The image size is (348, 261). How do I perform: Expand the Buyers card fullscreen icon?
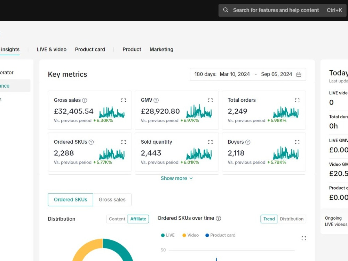tap(297, 142)
